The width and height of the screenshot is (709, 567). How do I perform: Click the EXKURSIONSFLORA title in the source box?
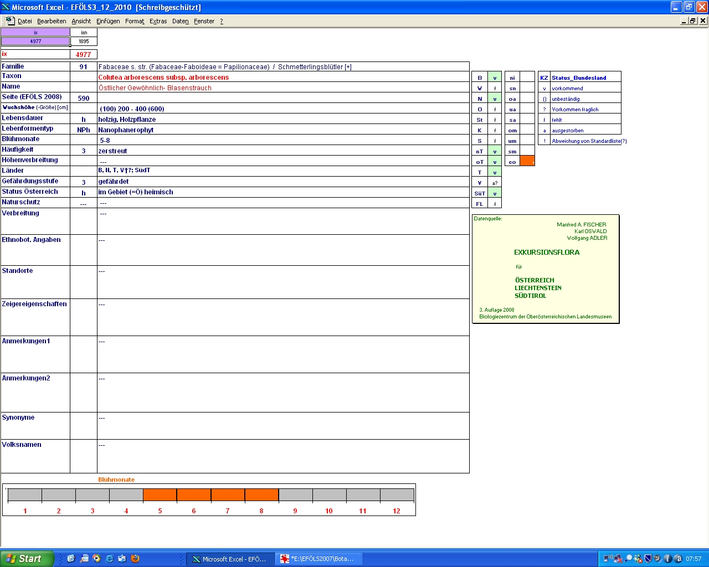coord(547,252)
